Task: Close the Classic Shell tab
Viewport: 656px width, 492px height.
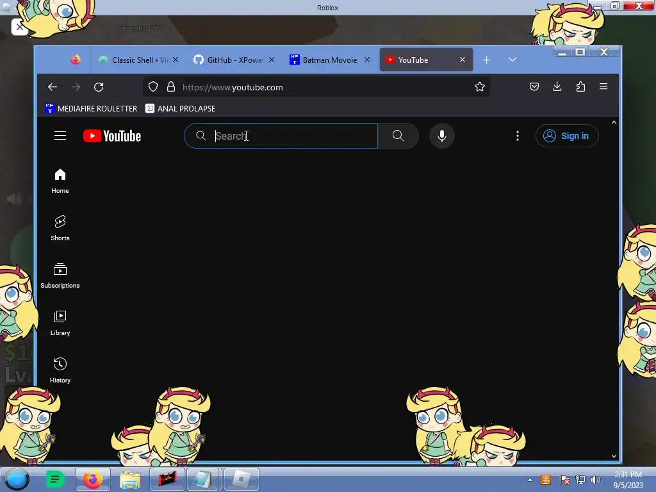Action: (x=176, y=60)
